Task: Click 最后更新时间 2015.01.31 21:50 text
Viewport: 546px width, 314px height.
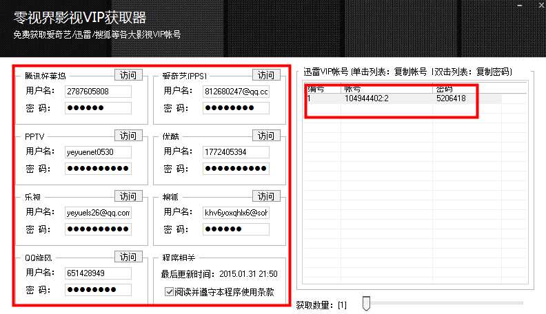Action: 219,274
